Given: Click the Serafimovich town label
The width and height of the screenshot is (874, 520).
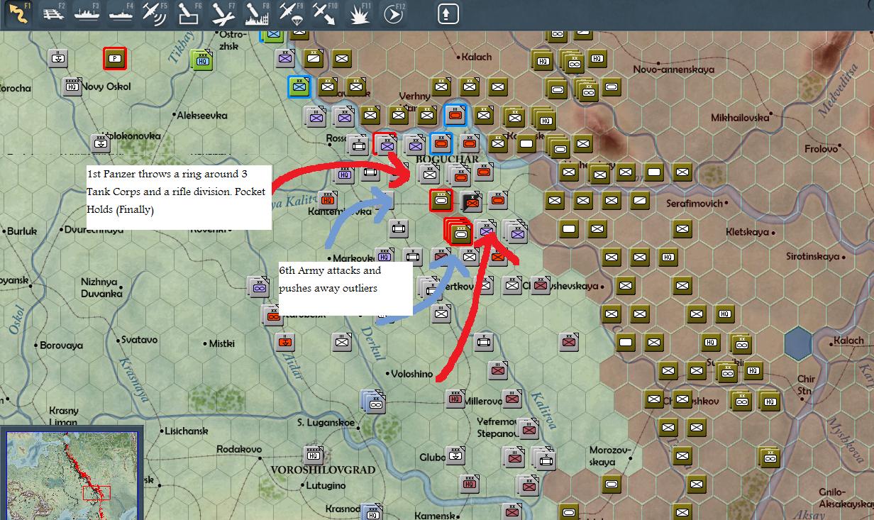Looking at the screenshot, I should pos(694,203).
